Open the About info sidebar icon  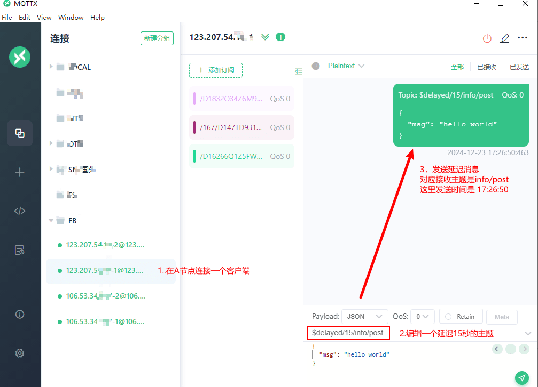coord(20,314)
